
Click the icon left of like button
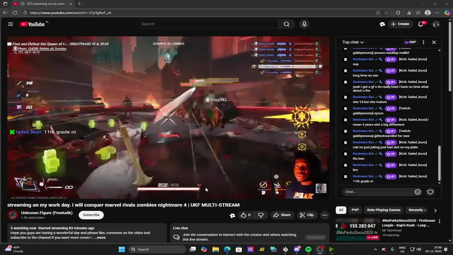pos(233,215)
